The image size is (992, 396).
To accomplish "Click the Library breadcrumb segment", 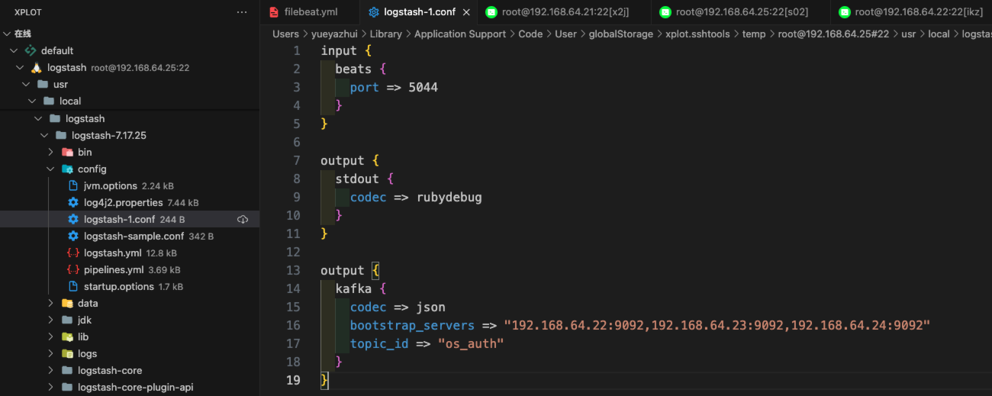I will click(x=386, y=34).
